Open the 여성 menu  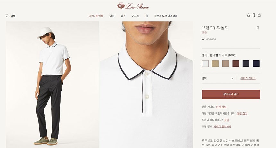click(x=112, y=16)
